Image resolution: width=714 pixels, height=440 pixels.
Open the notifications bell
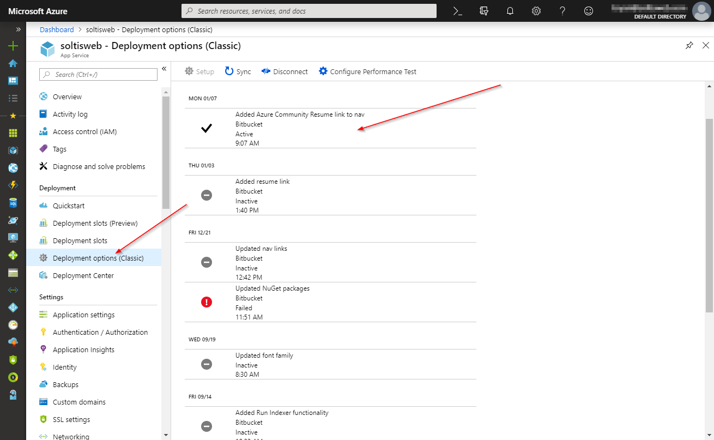point(510,11)
